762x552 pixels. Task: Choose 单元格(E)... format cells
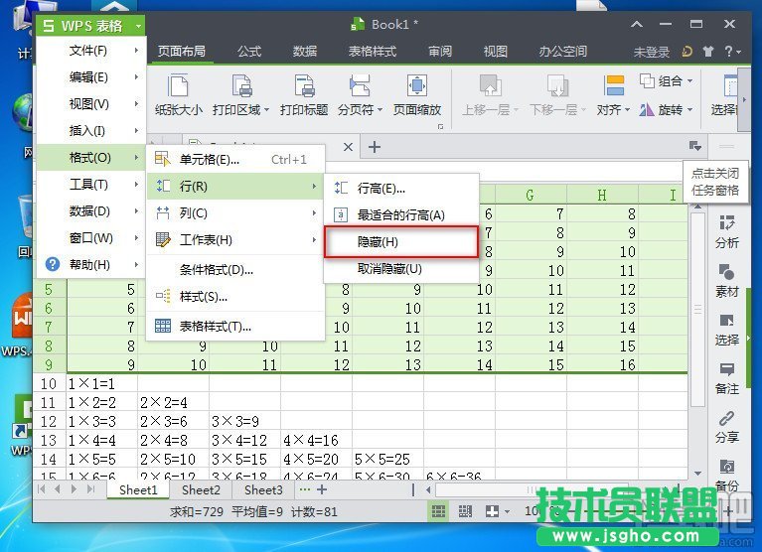tap(235, 159)
